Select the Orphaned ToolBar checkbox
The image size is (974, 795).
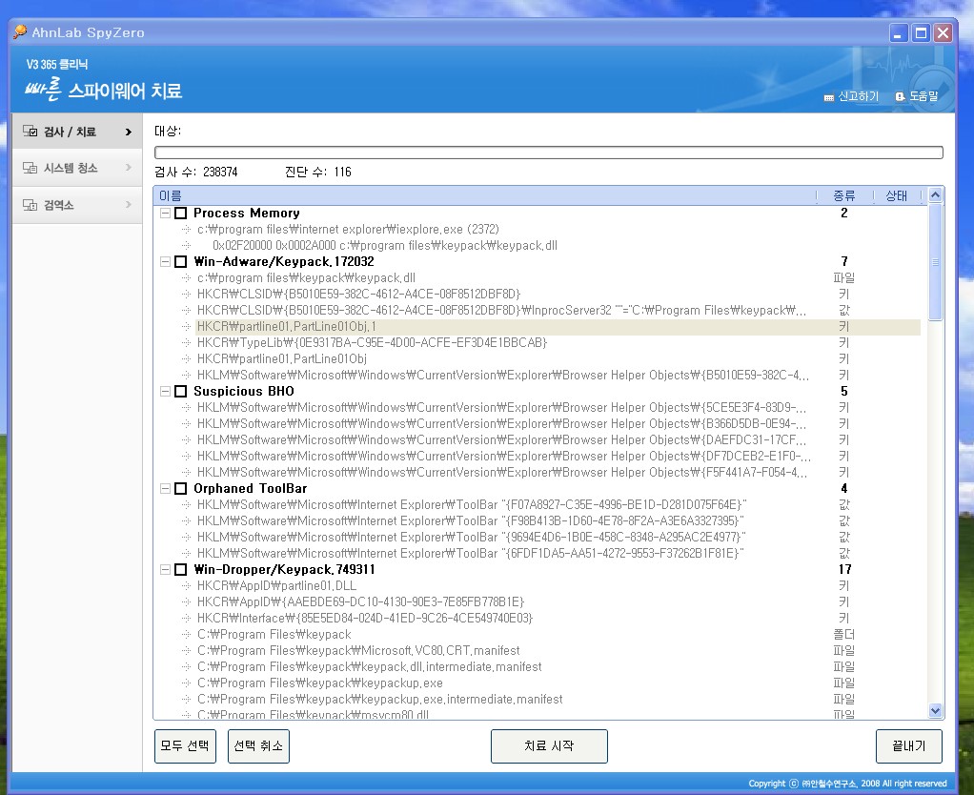click(181, 489)
